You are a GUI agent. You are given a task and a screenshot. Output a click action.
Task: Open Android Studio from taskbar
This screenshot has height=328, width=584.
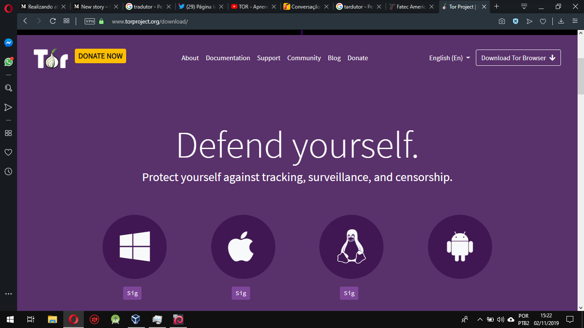115,319
